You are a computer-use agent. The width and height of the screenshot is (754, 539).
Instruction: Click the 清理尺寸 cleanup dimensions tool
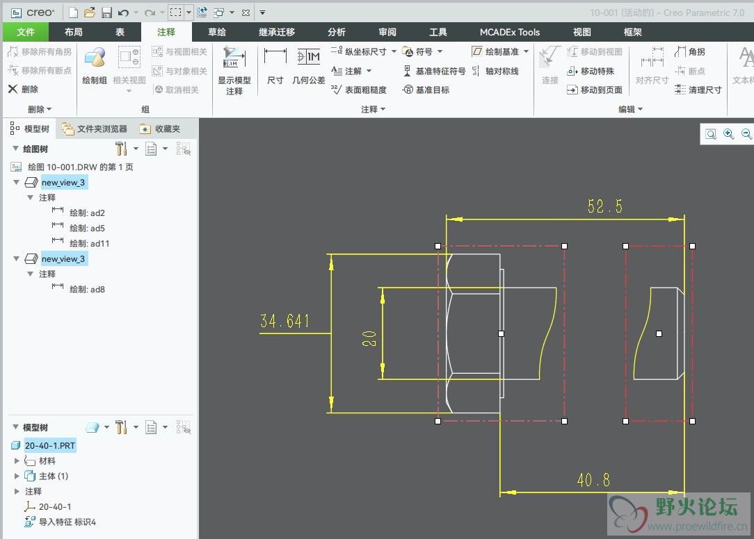tap(698, 90)
